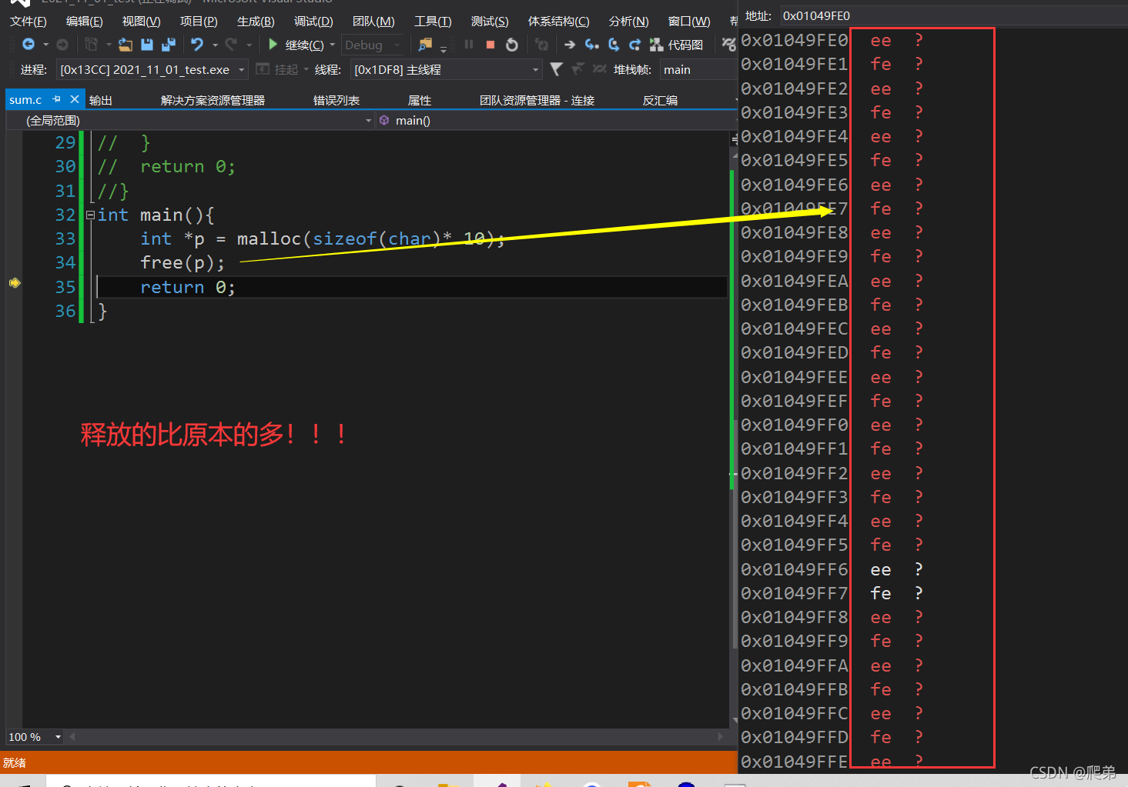Open the stack frame main dropdown
This screenshot has width=1128, height=787.
(698, 69)
